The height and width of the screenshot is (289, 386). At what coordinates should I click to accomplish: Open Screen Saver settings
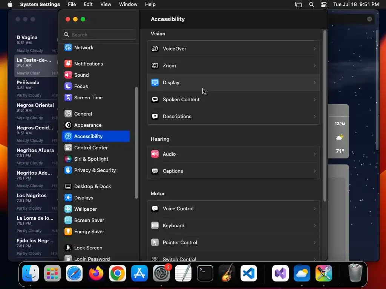coord(96,221)
